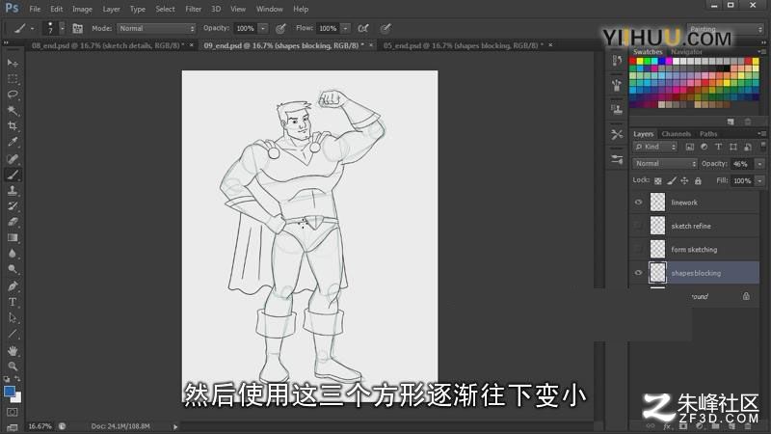This screenshot has height=434, width=771.
Task: Select the History Brush tool
Action: coord(13,206)
